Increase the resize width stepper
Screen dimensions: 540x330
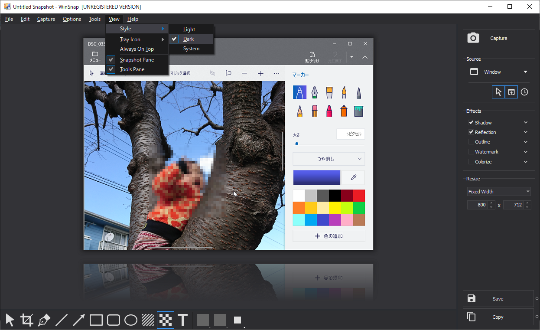491,203
